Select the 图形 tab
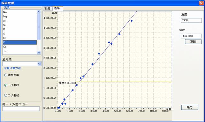205x122 pixels. coord(57,8)
